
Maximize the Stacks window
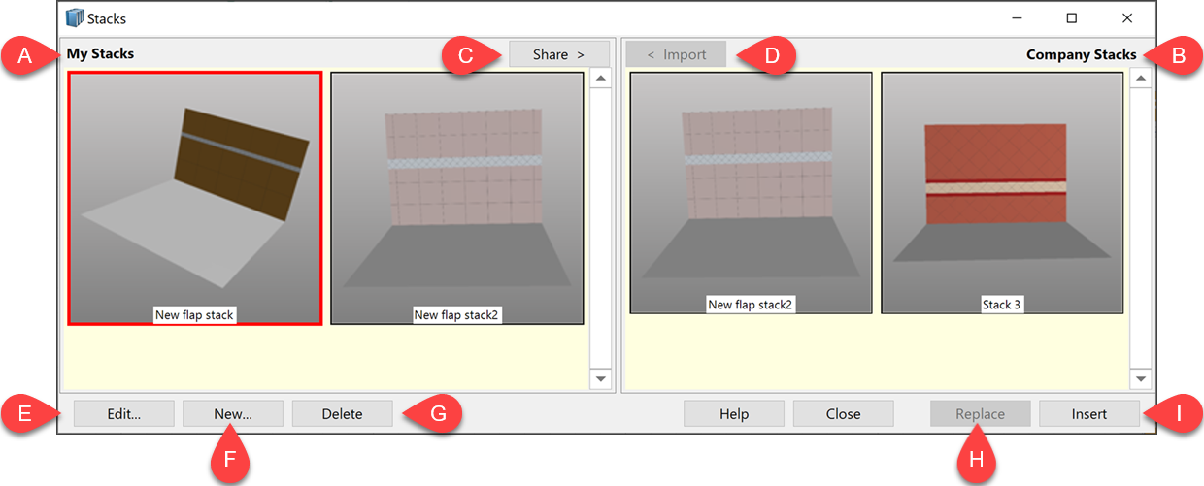[x=1072, y=17]
